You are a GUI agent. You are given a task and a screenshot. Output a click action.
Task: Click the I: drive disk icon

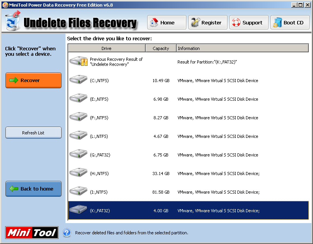[78, 191]
